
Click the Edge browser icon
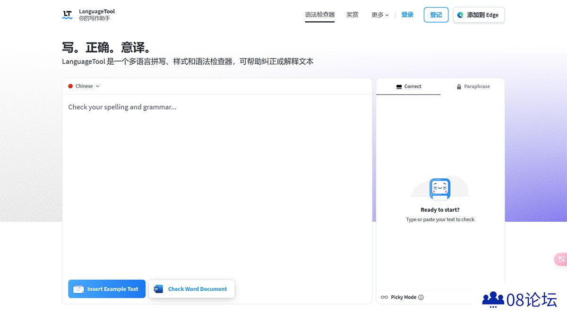460,15
